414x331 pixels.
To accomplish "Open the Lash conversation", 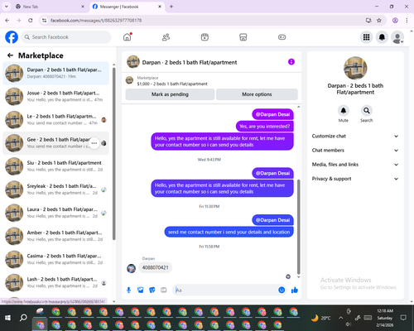I will (x=55, y=283).
